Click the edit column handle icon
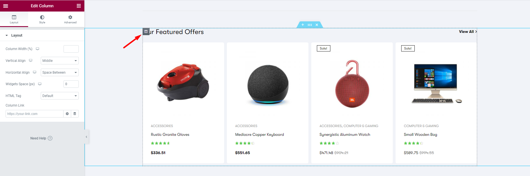The image size is (530, 176). pos(146,31)
